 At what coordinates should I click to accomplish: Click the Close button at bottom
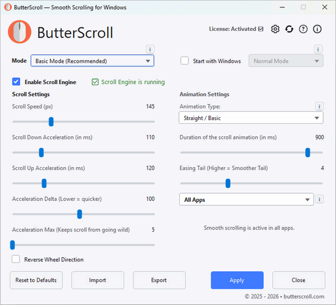coord(298,280)
